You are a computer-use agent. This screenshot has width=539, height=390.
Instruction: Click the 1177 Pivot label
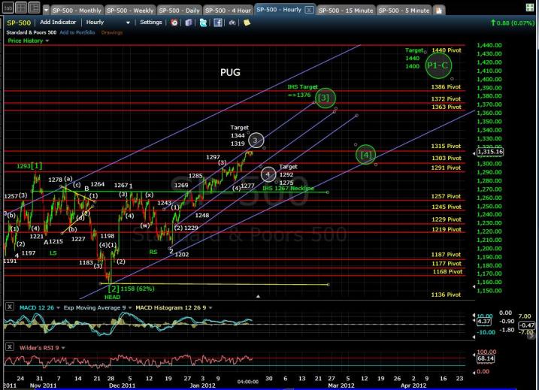(447, 264)
